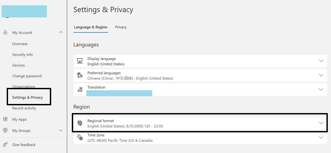Expand the Regional format chevron
331x153 pixels.
pos(321,123)
